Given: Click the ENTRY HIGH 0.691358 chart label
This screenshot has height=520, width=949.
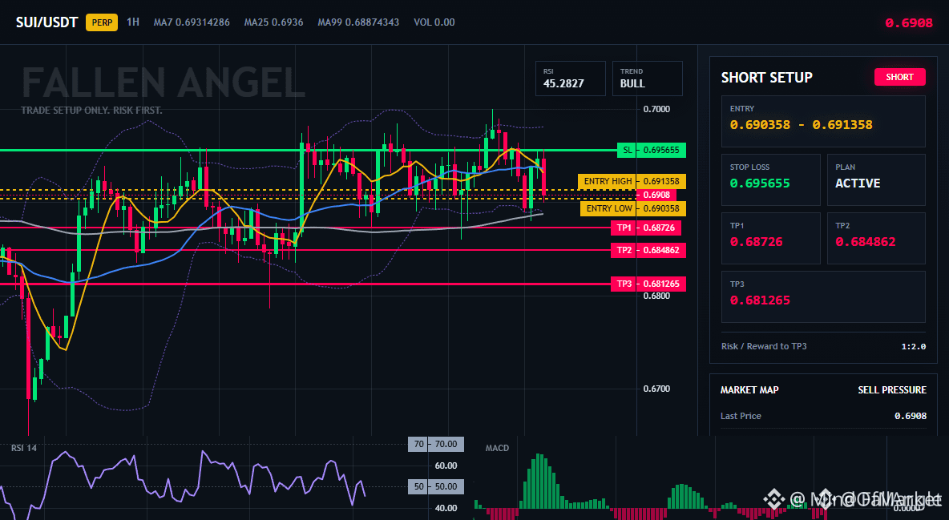Looking at the screenshot, I should 632,181.
